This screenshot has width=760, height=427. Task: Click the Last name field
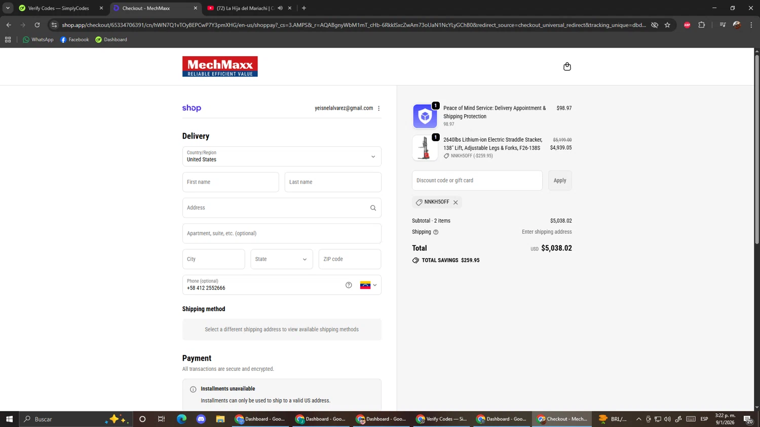(333, 182)
